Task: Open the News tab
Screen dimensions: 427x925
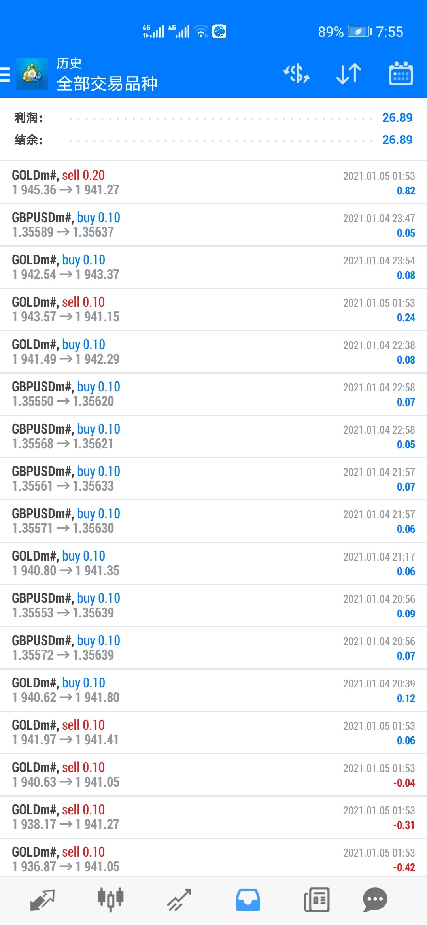Action: pyautogui.click(x=317, y=900)
